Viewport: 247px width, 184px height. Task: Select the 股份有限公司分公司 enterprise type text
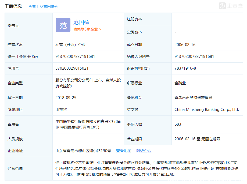click(88, 83)
